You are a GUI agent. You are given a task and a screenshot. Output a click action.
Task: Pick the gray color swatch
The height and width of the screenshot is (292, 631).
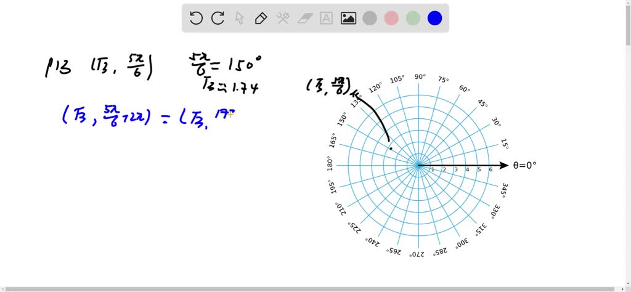click(x=370, y=18)
